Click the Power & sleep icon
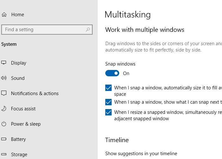The width and height of the screenshot is (222, 159). pyautogui.click(x=4, y=124)
